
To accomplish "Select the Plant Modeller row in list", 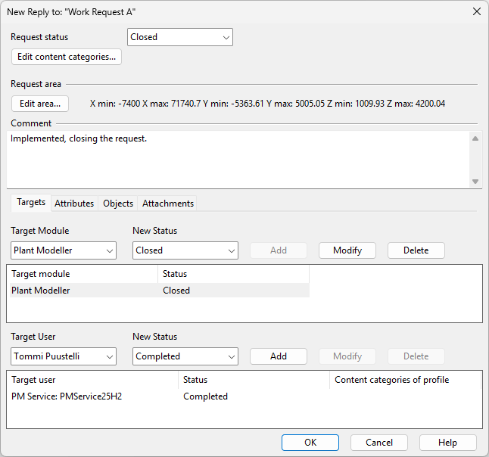I will 83,291.
